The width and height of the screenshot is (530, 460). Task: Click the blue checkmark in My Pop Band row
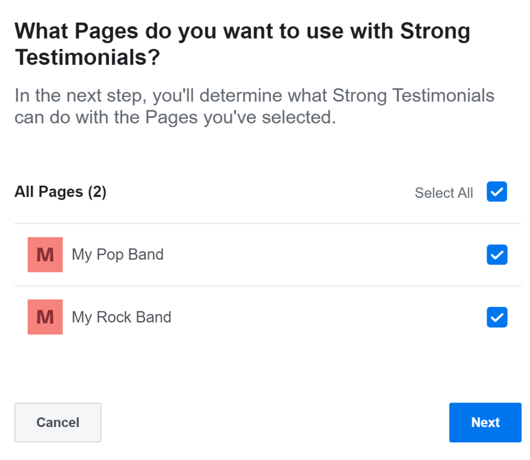coord(497,255)
